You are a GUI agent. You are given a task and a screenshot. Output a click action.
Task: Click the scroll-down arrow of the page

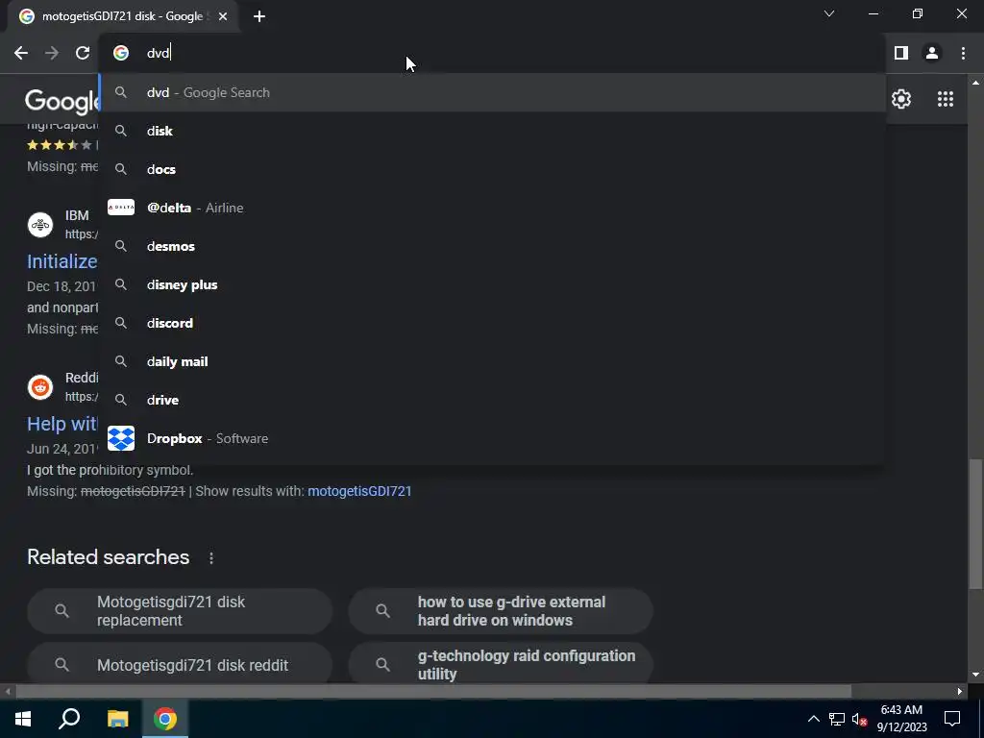974,675
